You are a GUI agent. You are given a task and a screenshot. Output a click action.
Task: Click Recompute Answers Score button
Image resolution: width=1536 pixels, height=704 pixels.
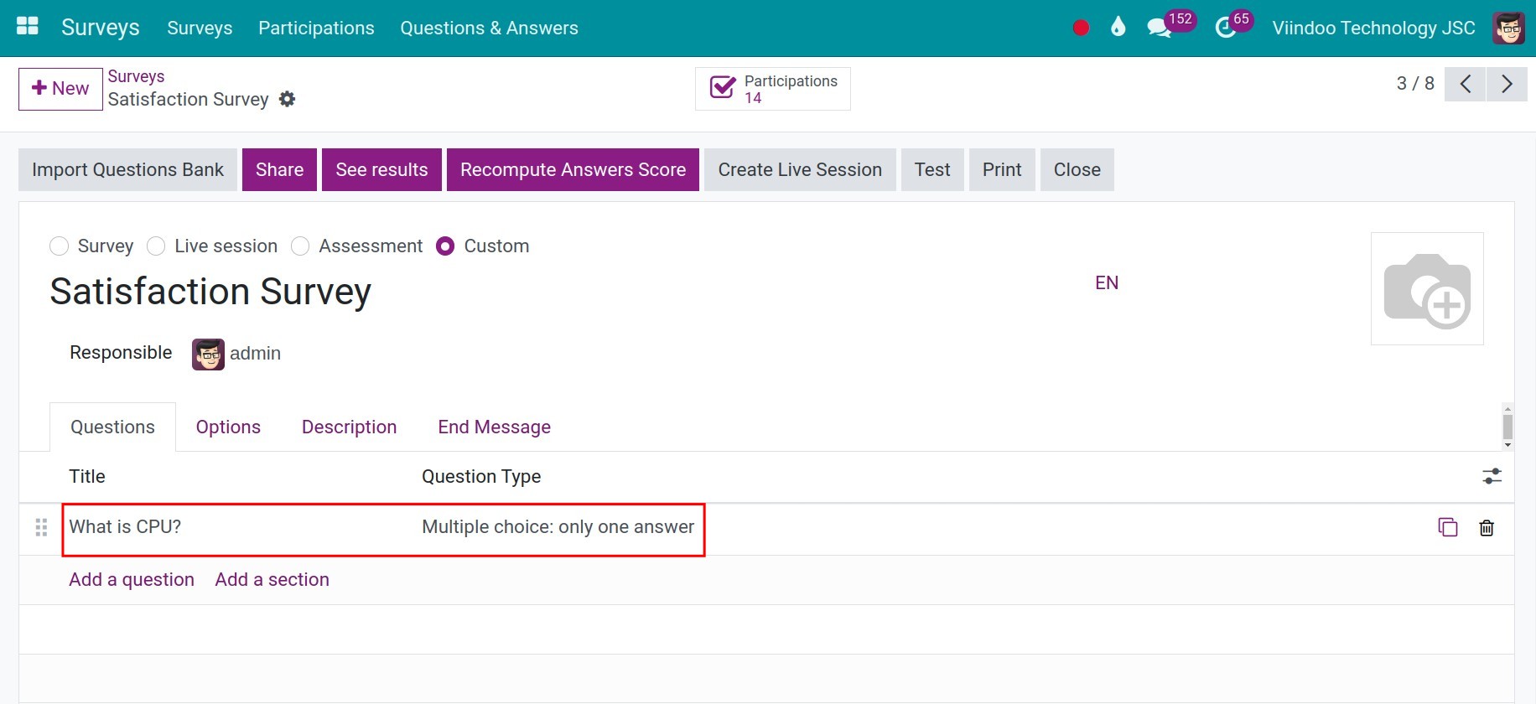click(573, 170)
